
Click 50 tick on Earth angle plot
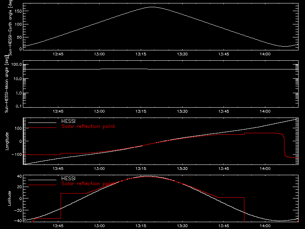click(x=19, y=37)
